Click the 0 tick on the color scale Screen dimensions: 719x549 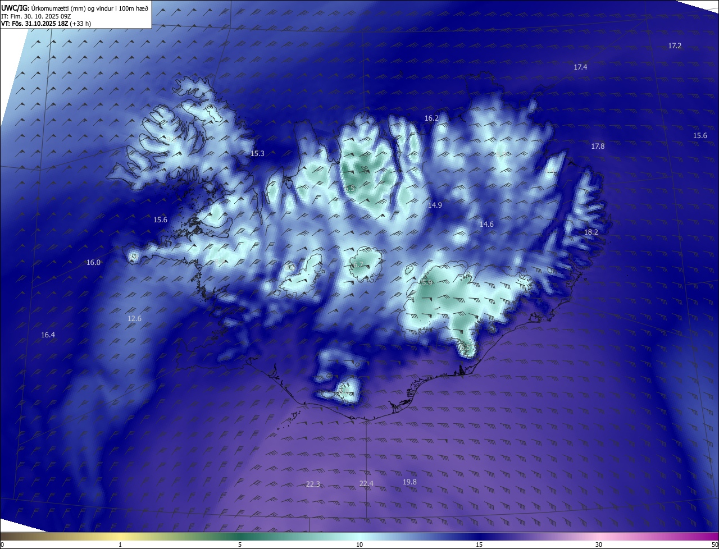tap(2, 545)
